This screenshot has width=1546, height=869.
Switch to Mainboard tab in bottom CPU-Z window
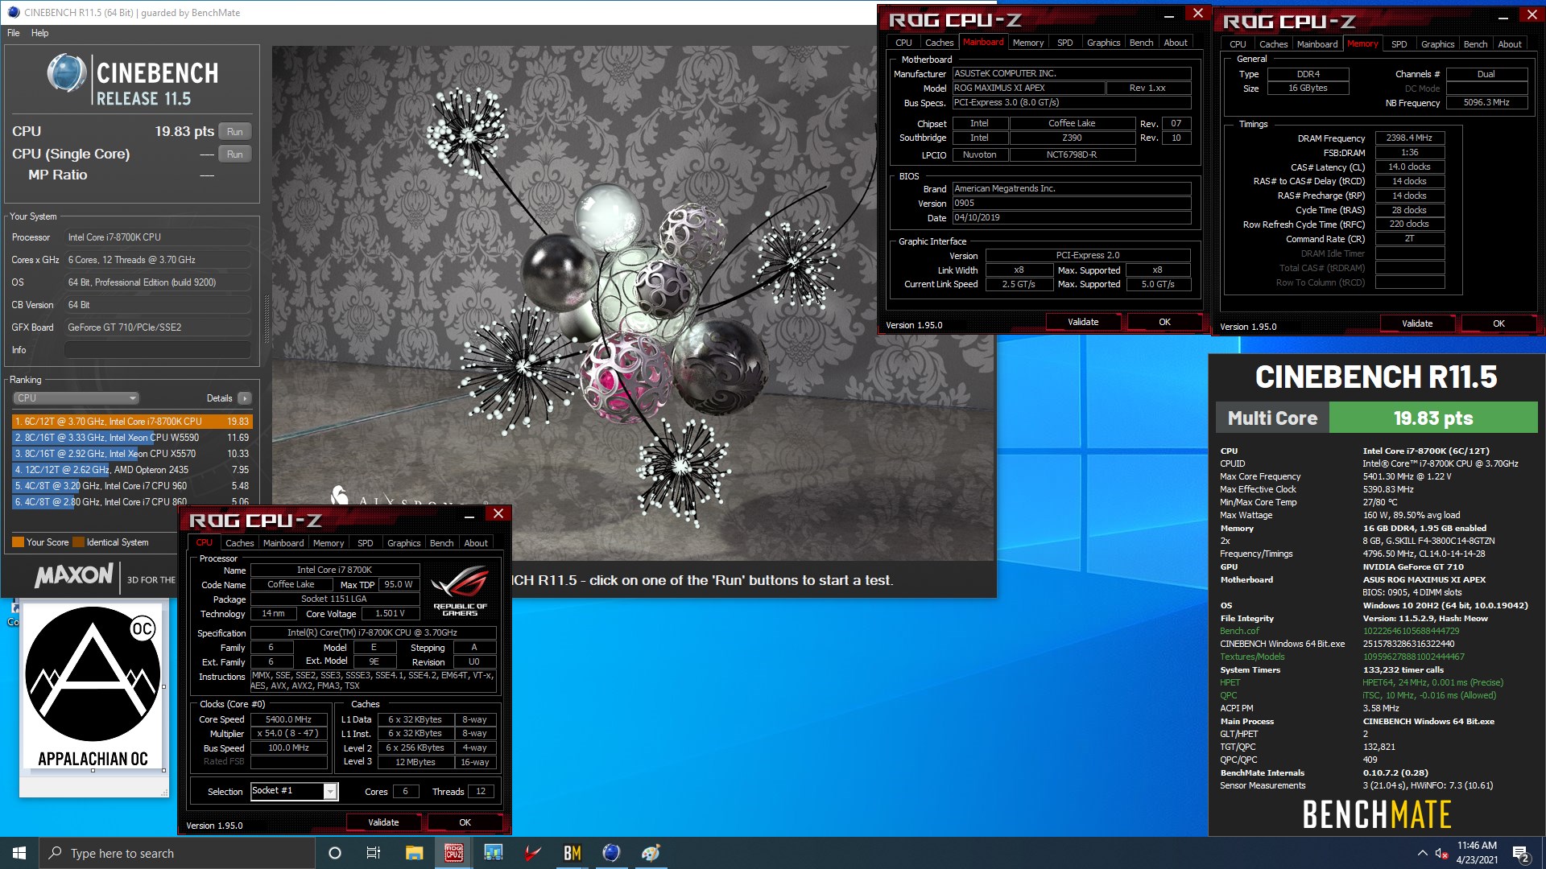pyautogui.click(x=283, y=543)
